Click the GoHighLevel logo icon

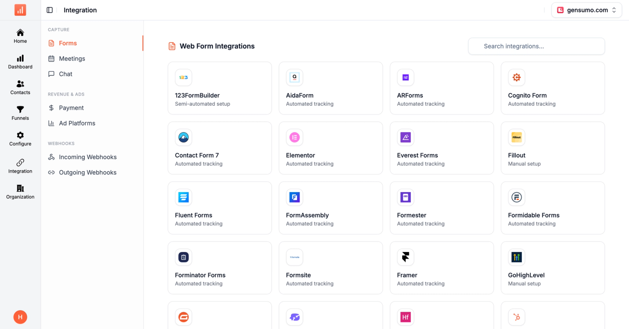[517, 257]
